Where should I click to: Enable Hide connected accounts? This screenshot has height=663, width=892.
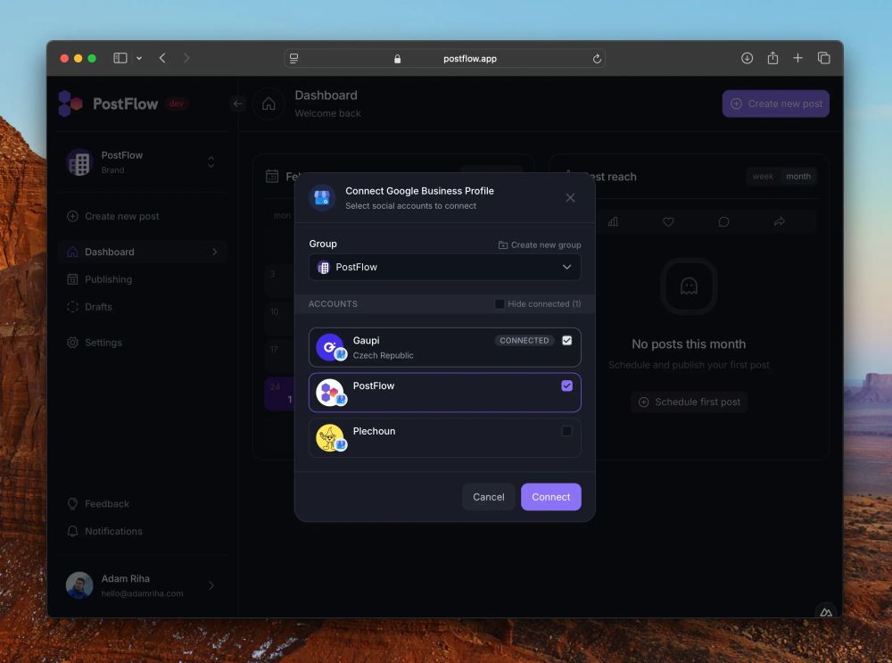coord(499,303)
